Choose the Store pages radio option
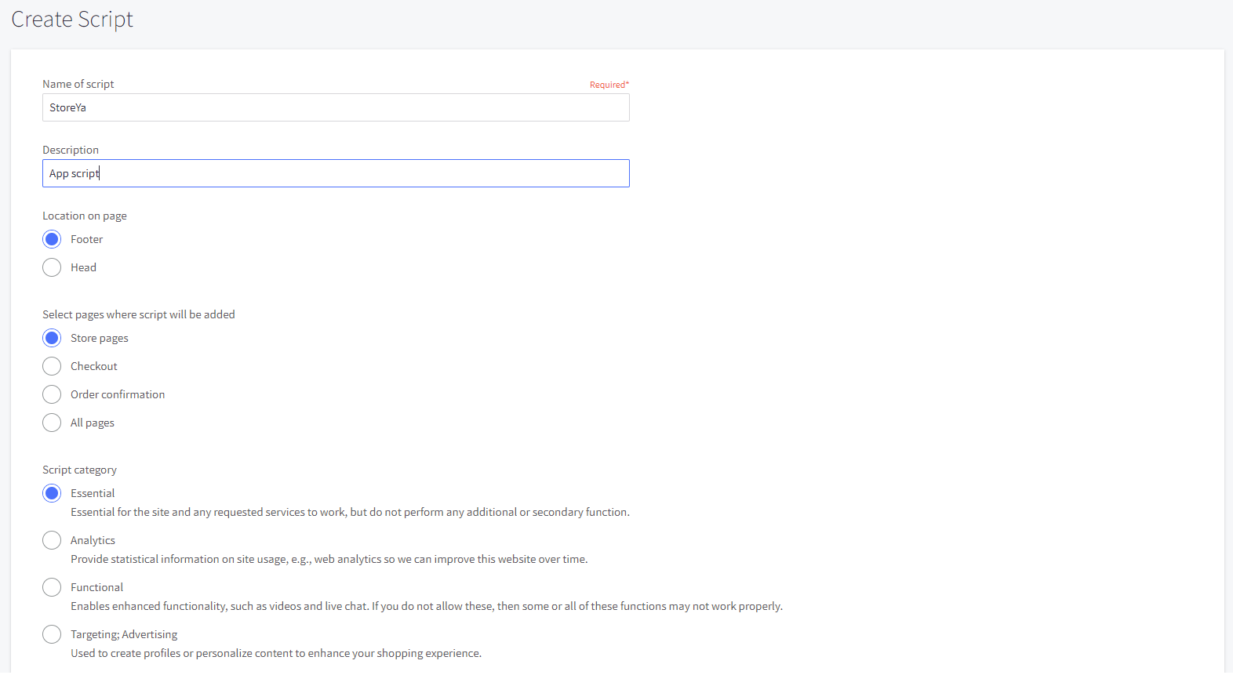 (52, 338)
